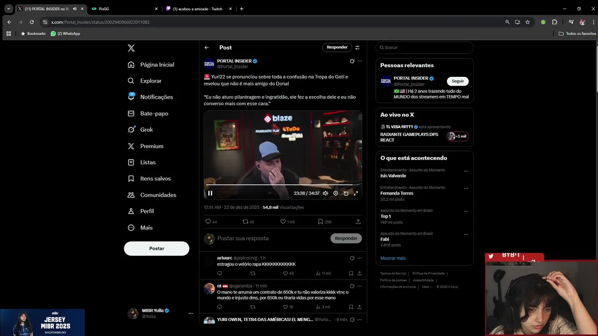Image resolution: width=598 pixels, height=336 pixels.
Task: Open browser extensions puzzle icon
Action: tap(555, 22)
